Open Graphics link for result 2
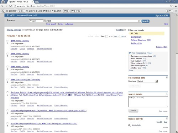 point(31,61)
